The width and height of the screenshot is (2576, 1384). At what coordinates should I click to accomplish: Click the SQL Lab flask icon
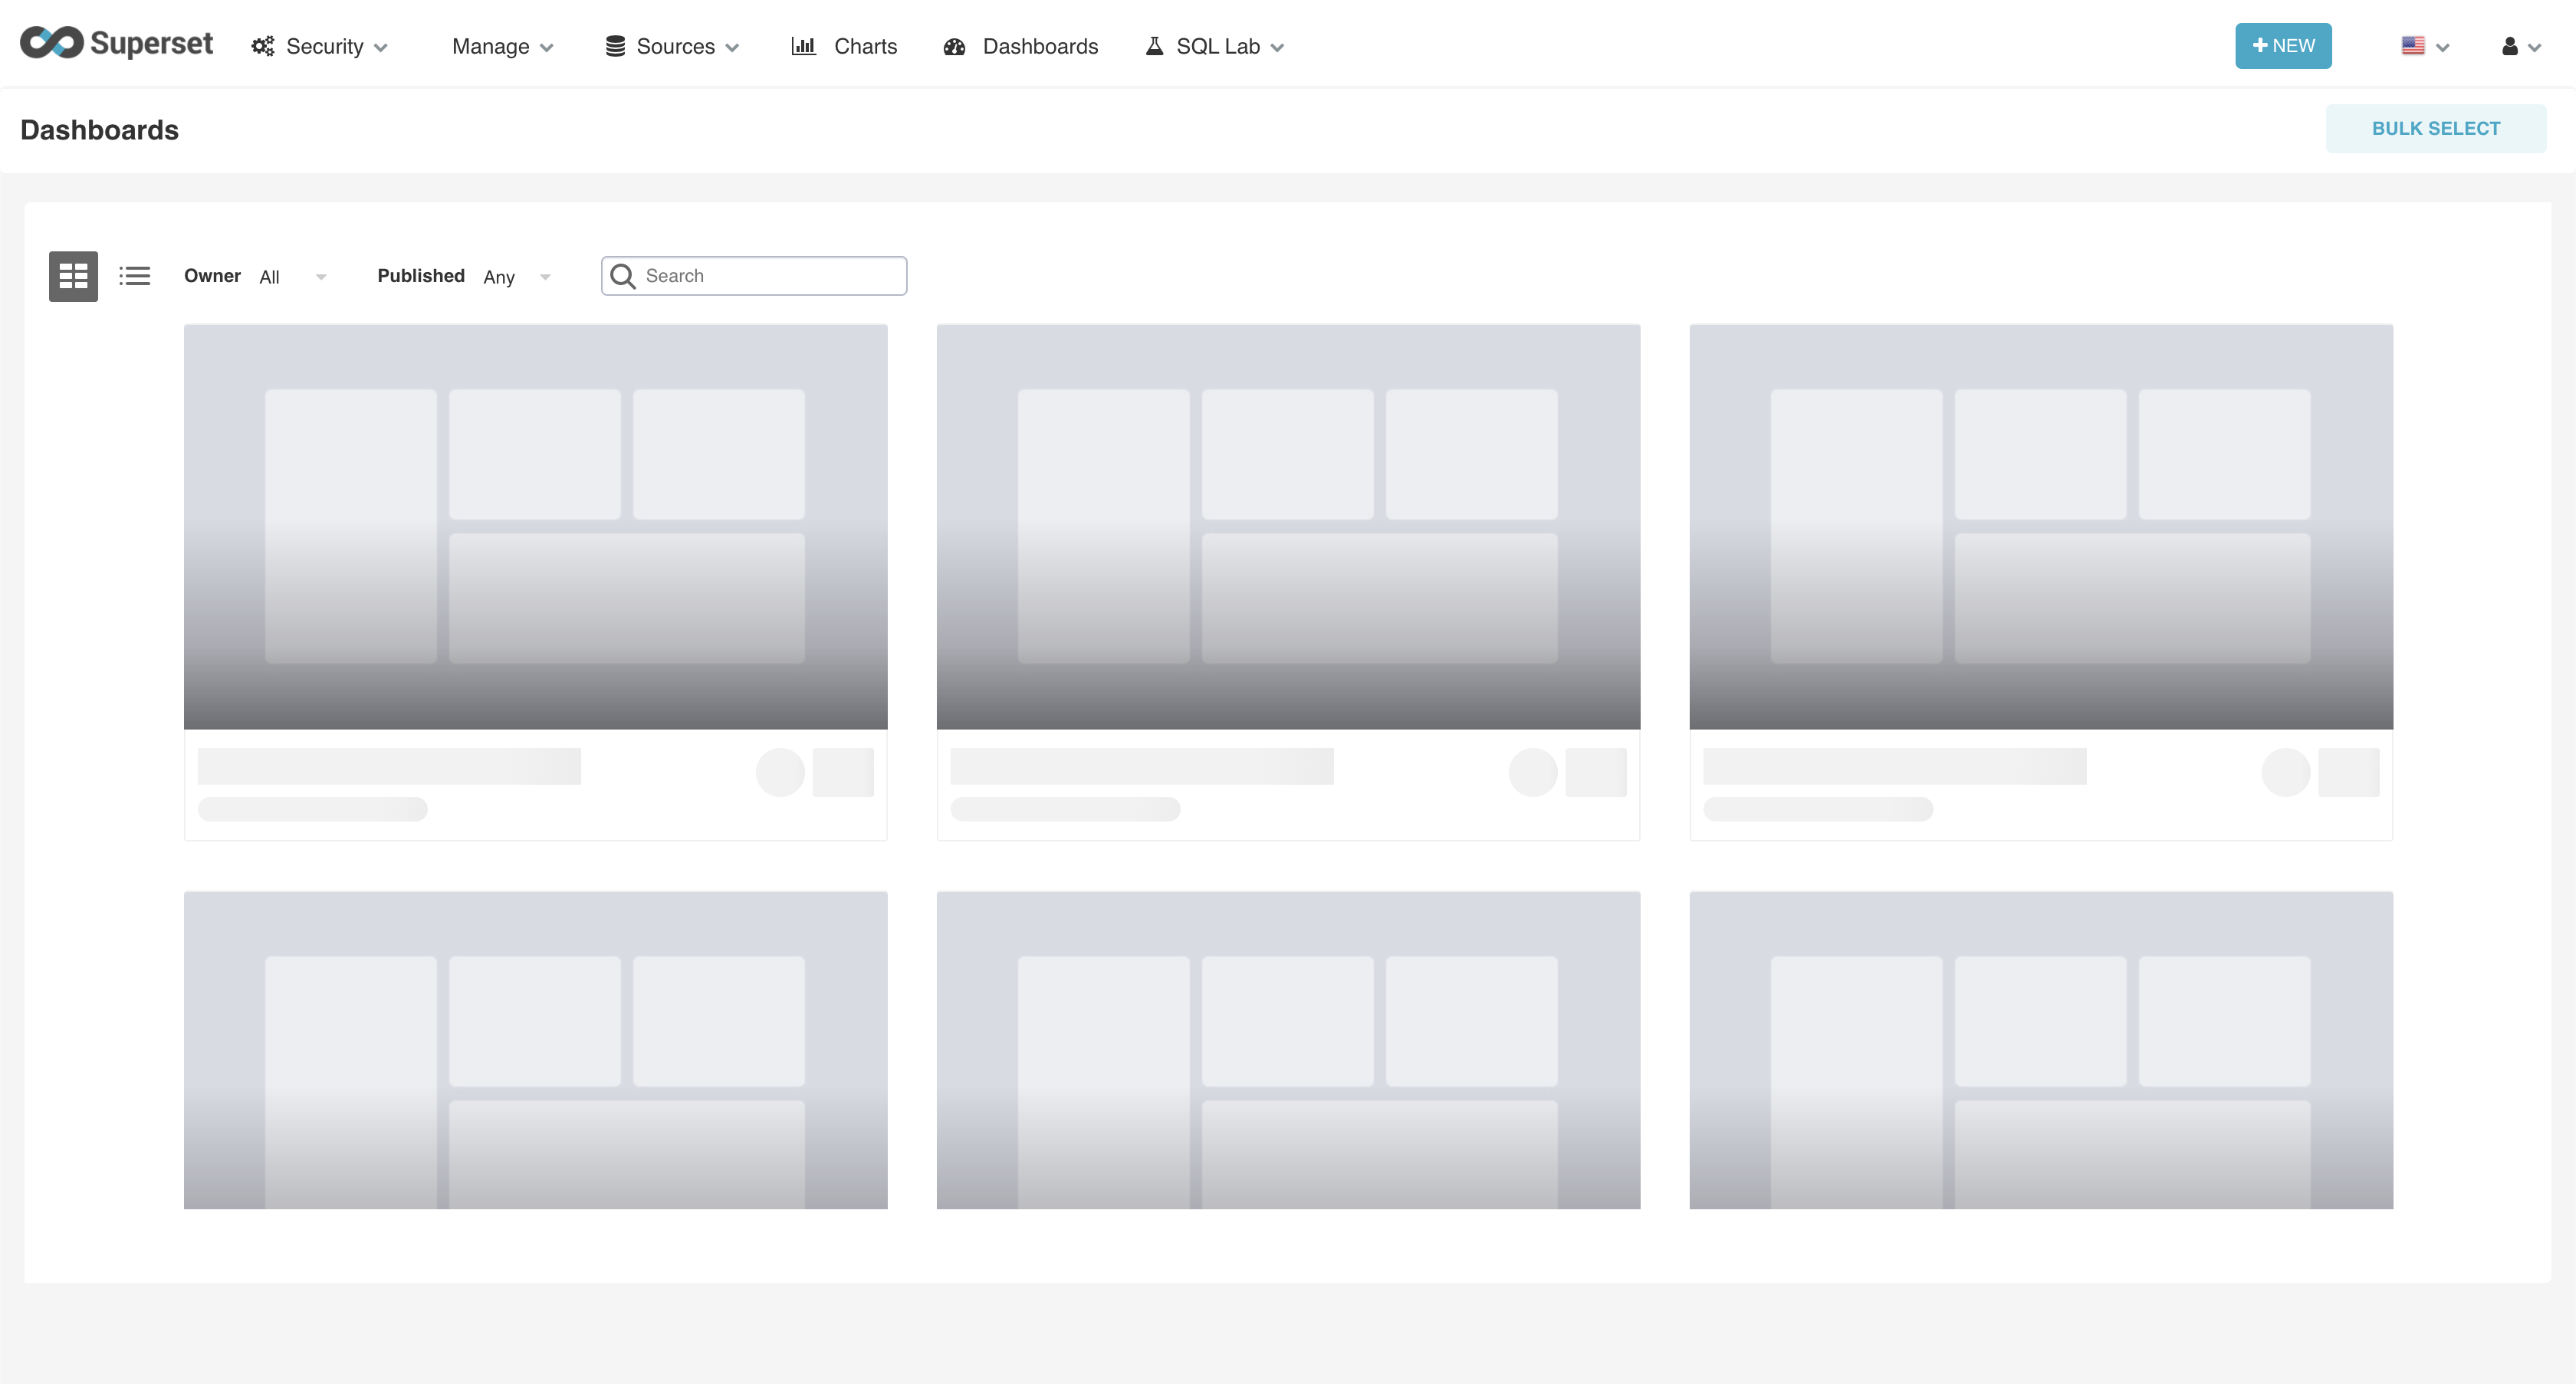pyautogui.click(x=1154, y=46)
